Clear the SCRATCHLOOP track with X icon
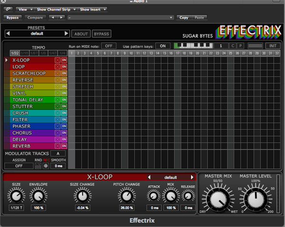The height and width of the screenshot is (227, 285). pos(57,73)
